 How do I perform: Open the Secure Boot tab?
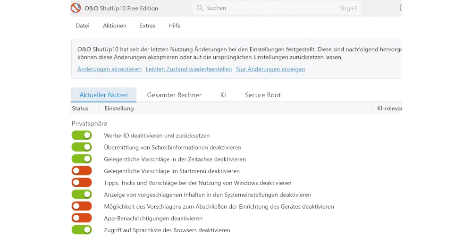263,95
